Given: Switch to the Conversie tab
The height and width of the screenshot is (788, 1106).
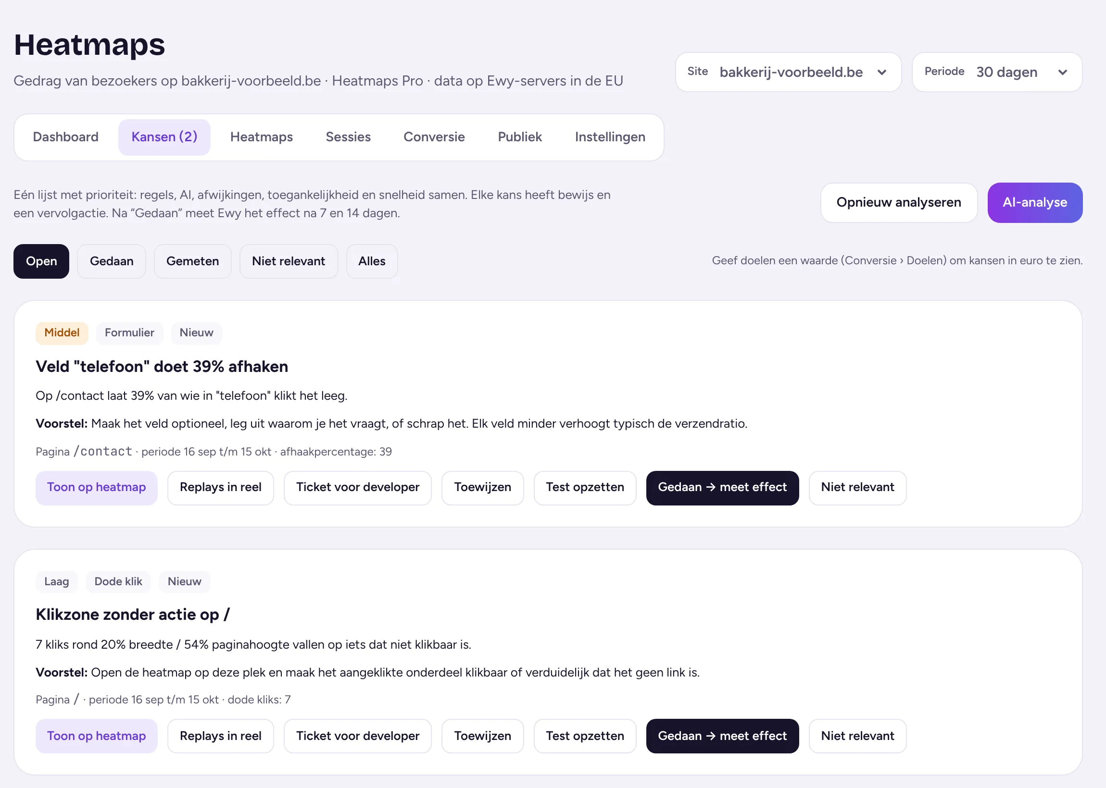Looking at the screenshot, I should click(434, 137).
